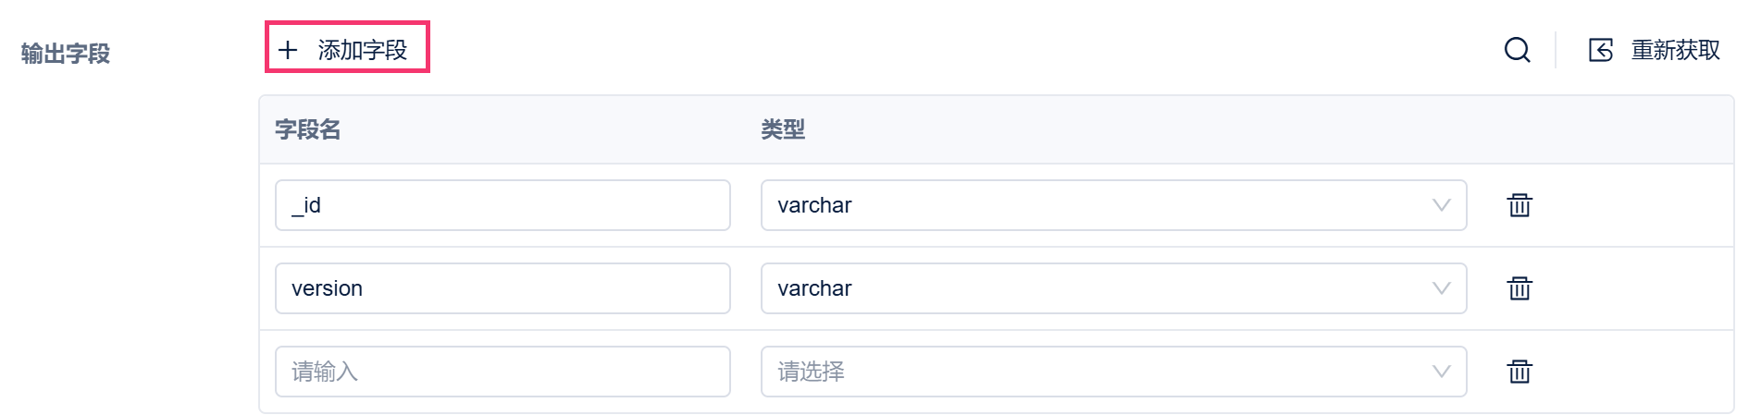Expand the chevron arrow in the 请选择 selector
Image resolution: width=1749 pixels, height=415 pixels.
tap(1441, 372)
